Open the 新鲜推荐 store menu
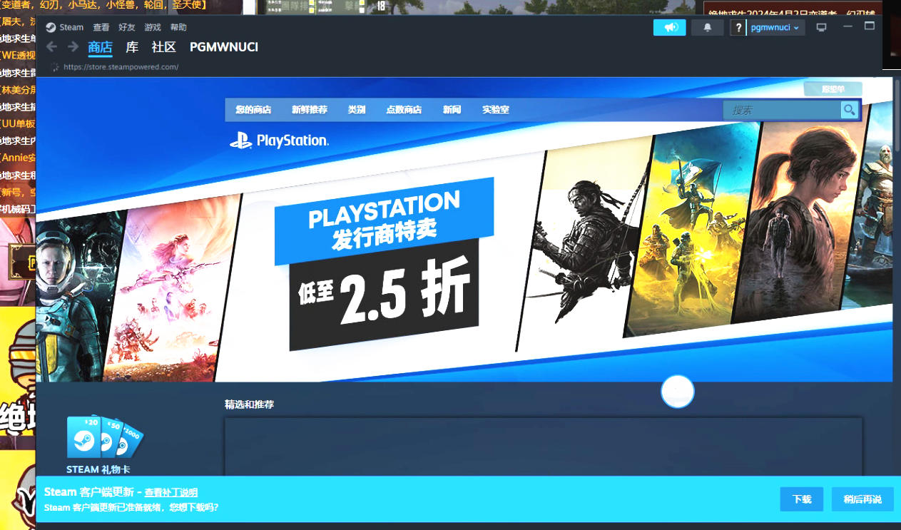 310,110
